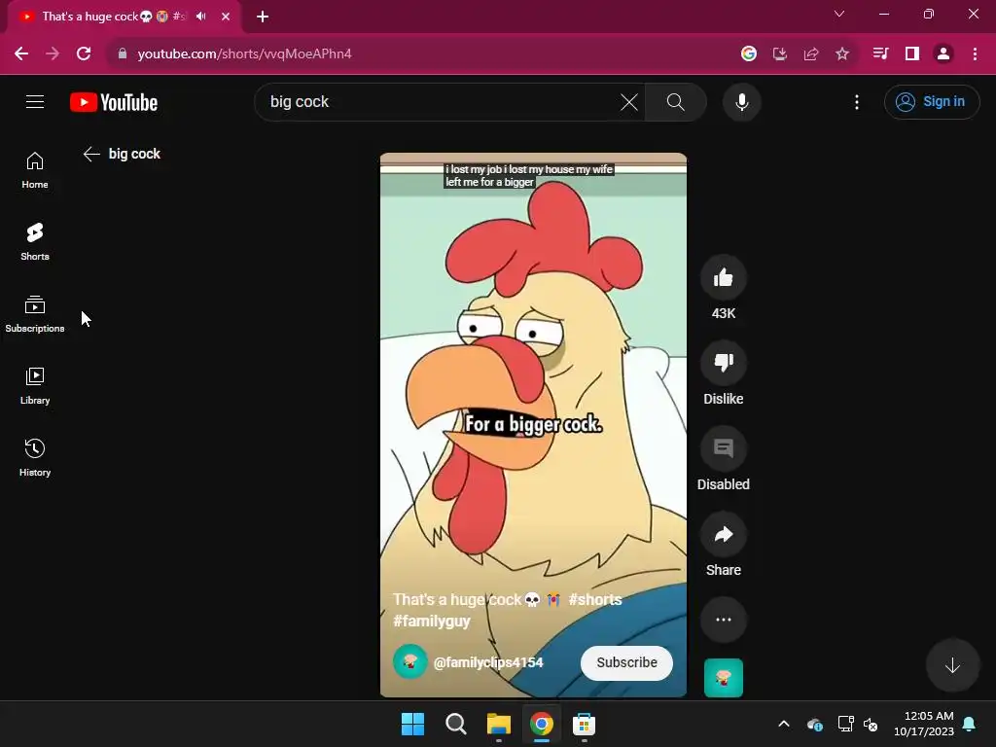
Task: Share this page from the address bar
Action: (x=811, y=53)
